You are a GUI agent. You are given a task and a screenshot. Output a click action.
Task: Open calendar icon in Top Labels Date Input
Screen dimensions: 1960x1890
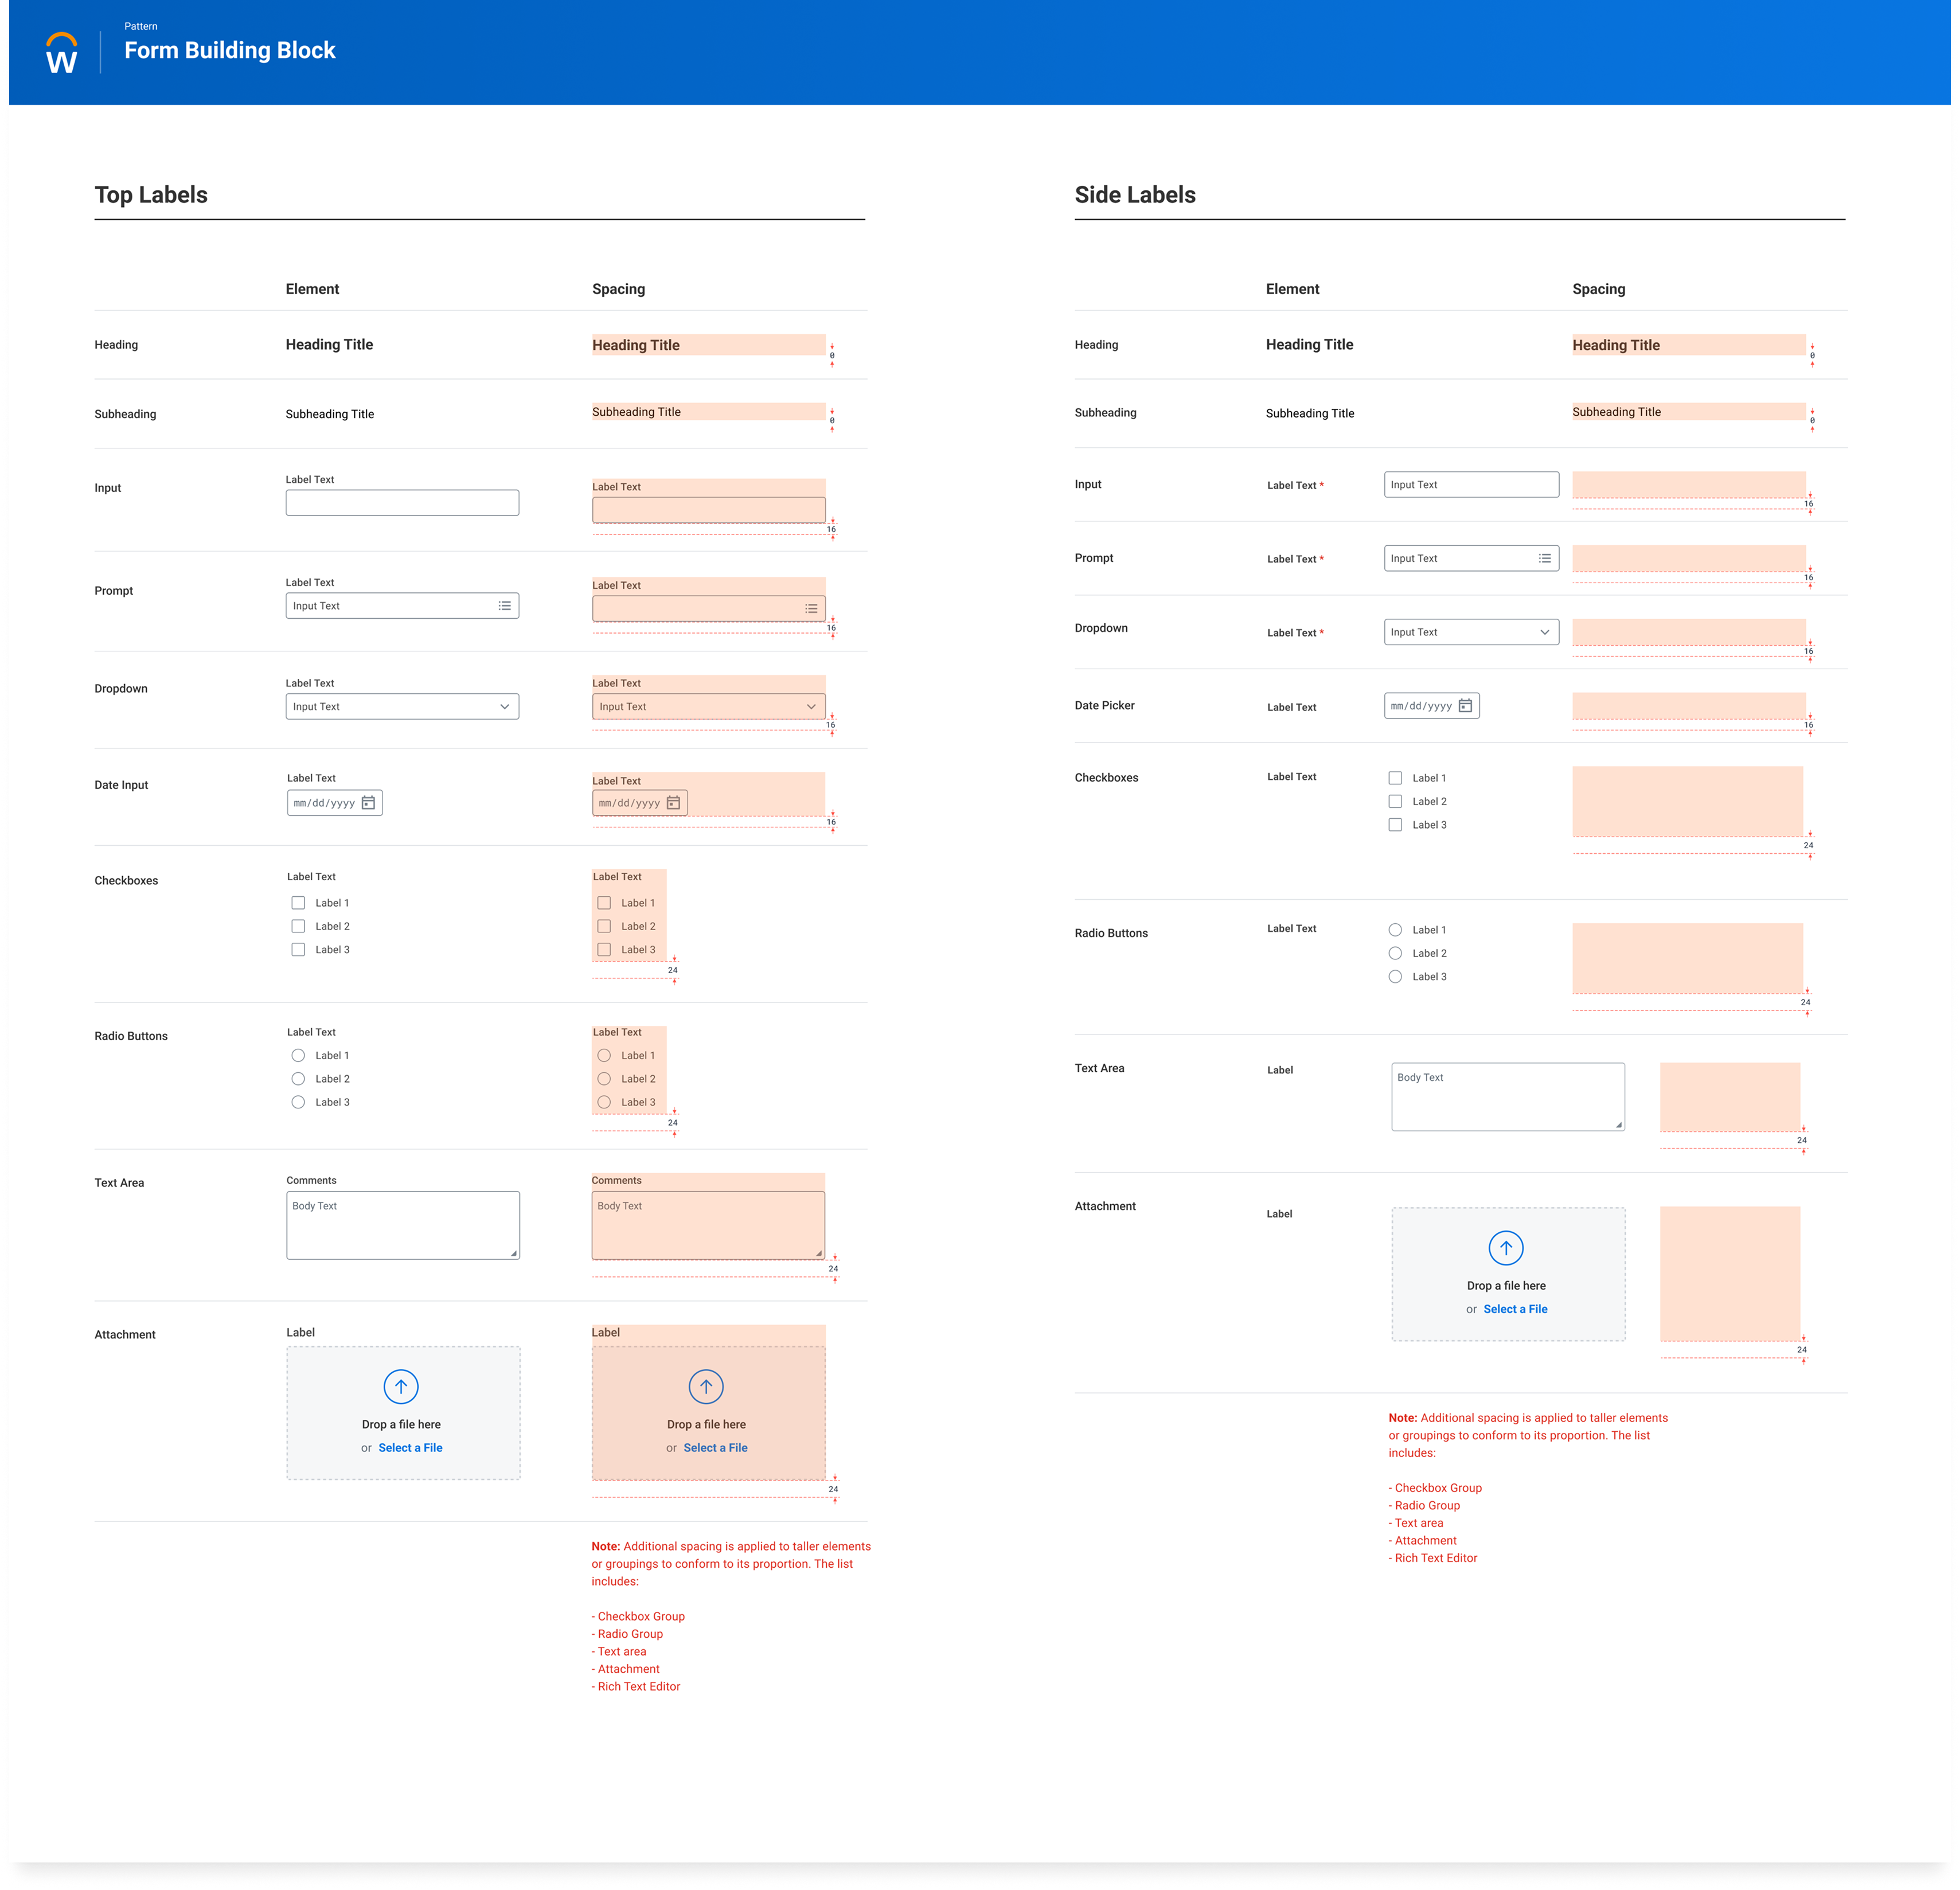pos(368,803)
